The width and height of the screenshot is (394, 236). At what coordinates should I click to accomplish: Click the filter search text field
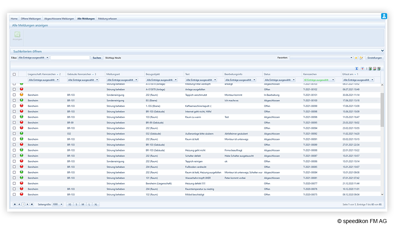pyautogui.click(x=70, y=58)
